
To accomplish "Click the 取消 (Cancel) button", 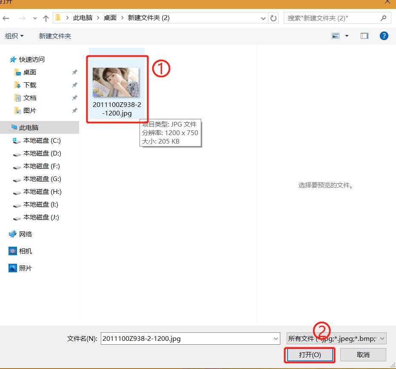I will [363, 355].
